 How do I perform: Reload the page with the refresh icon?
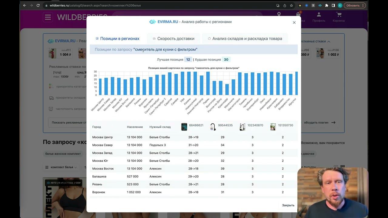click(38, 5)
